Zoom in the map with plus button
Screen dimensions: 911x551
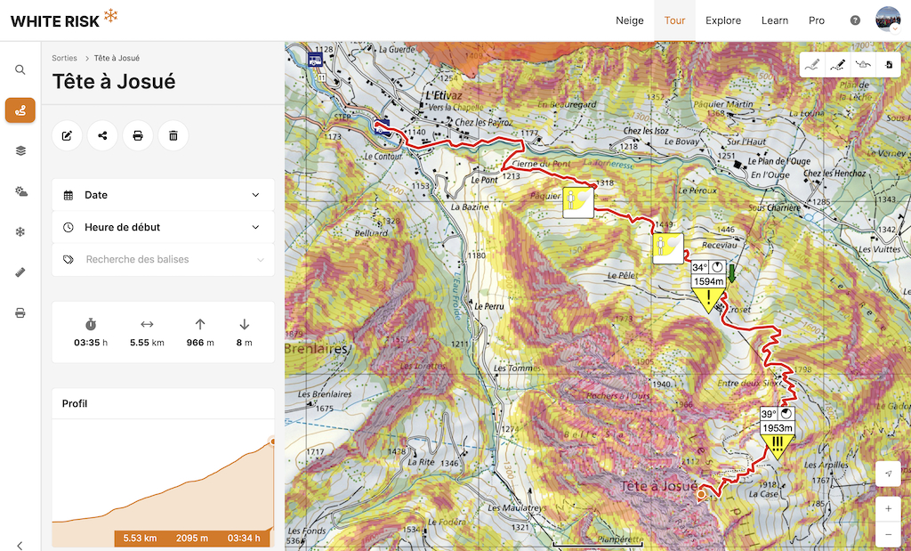(888, 508)
